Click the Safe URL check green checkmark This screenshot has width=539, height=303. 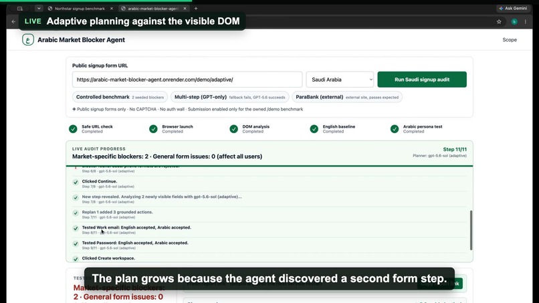pos(73,129)
